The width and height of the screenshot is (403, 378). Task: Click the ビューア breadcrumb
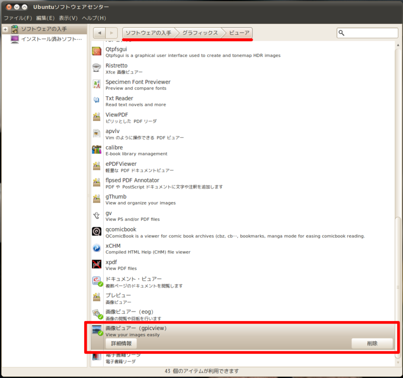(239, 33)
